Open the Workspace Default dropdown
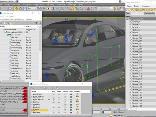 (x=8, y=2)
